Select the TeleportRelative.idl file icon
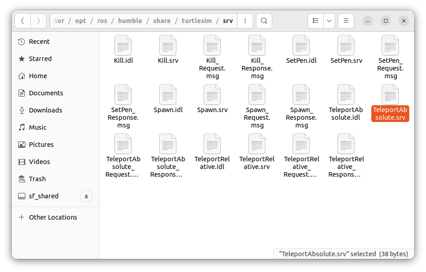The height and width of the screenshot is (272, 426). [212, 144]
